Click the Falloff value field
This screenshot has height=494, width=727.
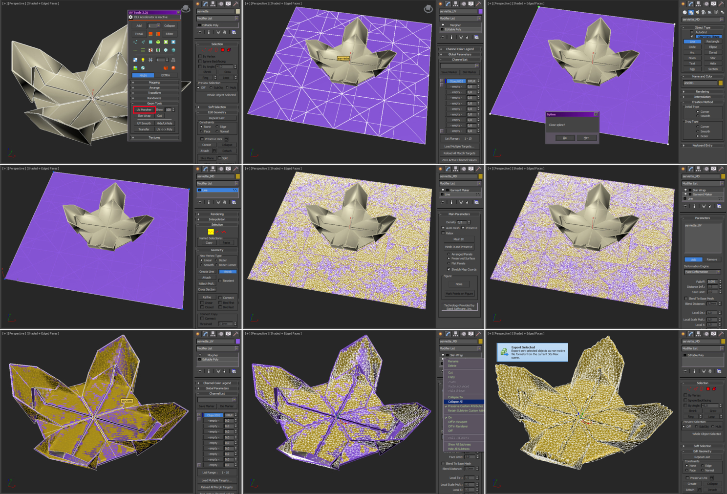(x=713, y=281)
